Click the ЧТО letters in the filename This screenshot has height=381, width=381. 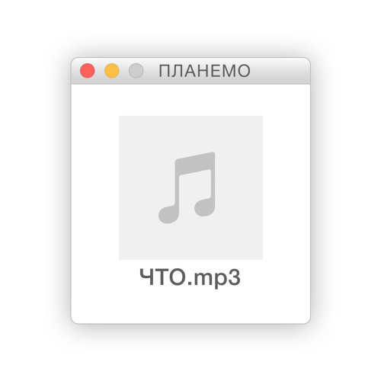tap(164, 277)
